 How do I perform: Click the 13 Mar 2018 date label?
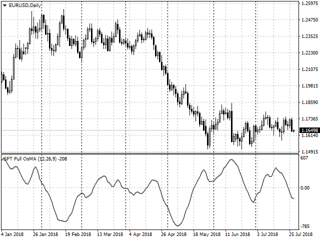110,234
